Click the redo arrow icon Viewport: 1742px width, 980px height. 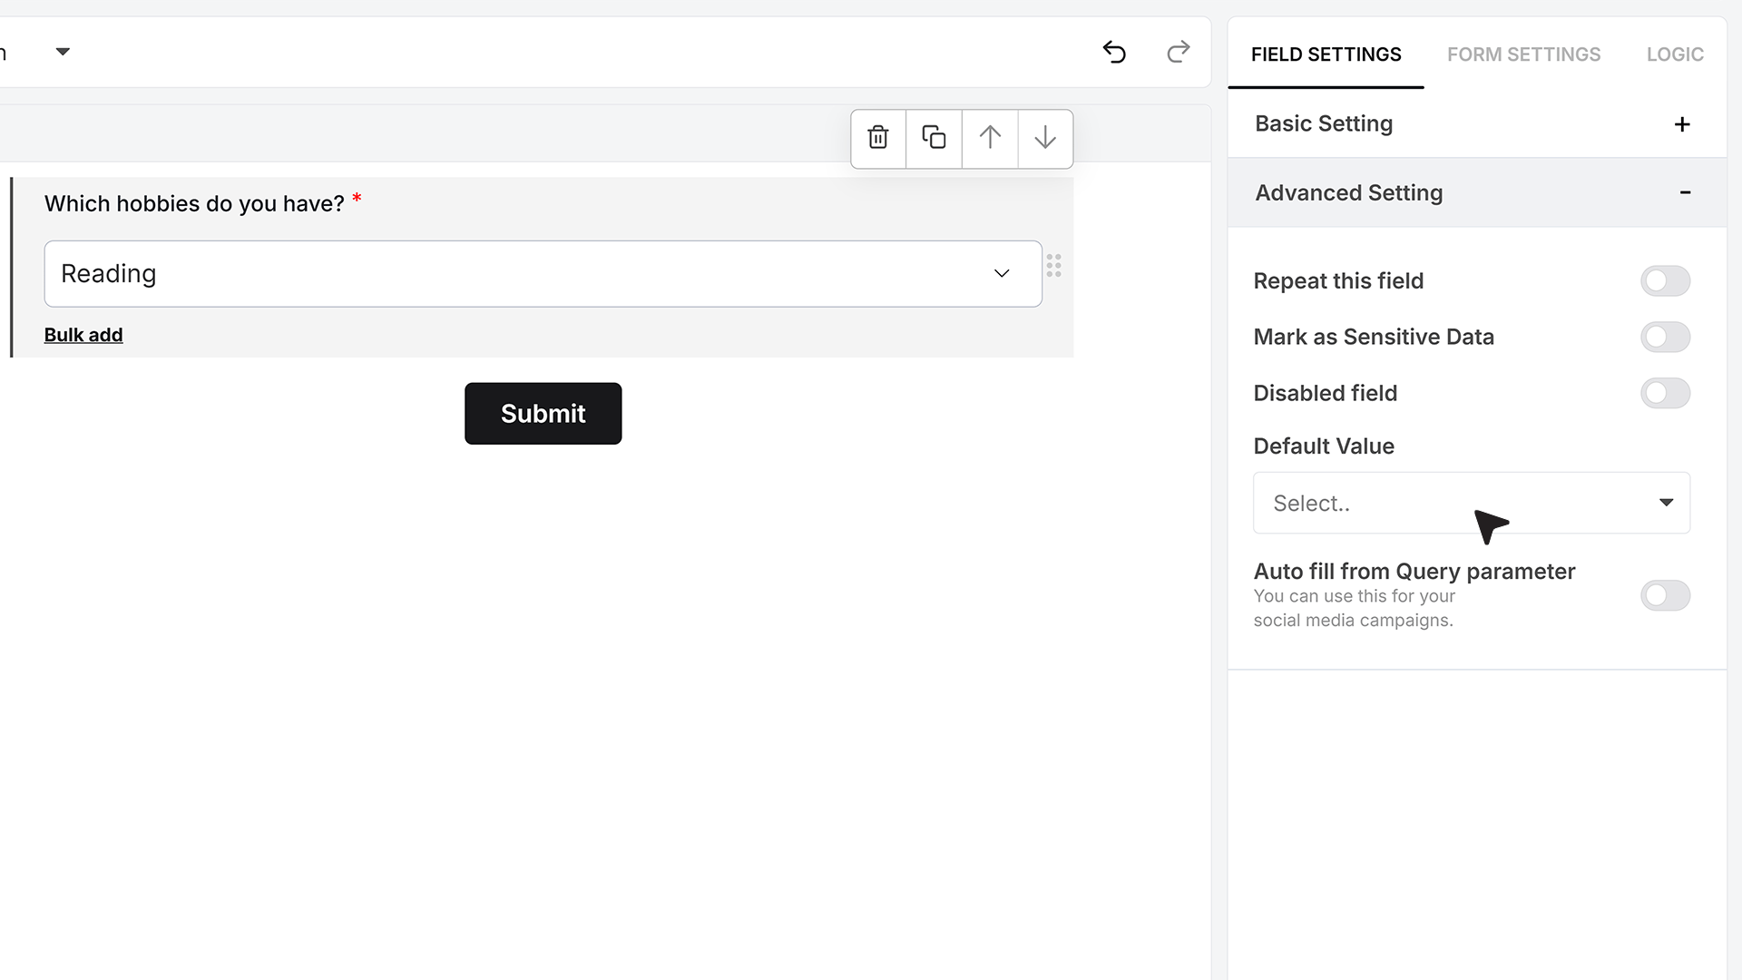click(x=1178, y=52)
